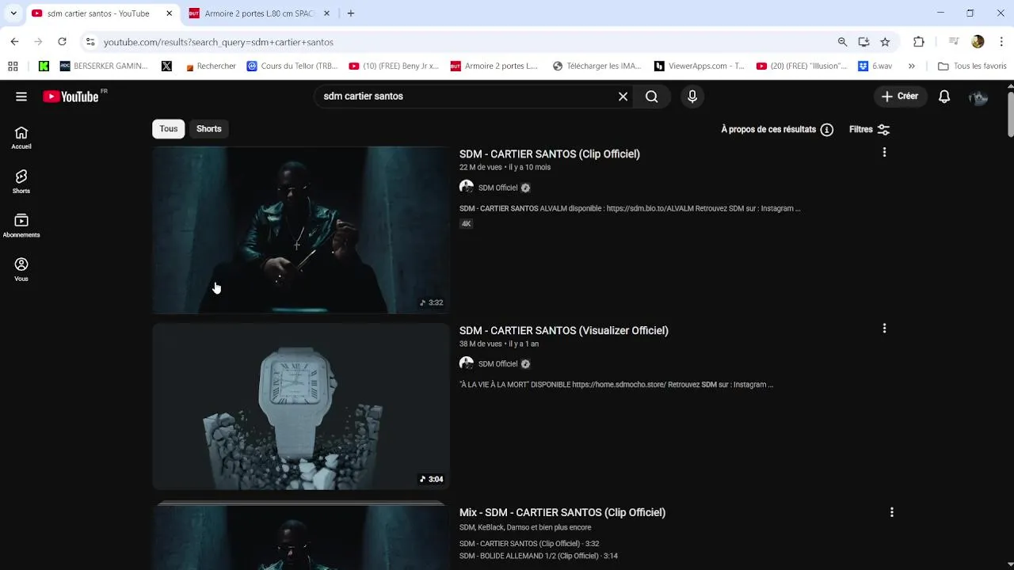The image size is (1014, 570).
Task: Open the (20) (FREE) "Illusion" bookmark
Action: [802, 66]
